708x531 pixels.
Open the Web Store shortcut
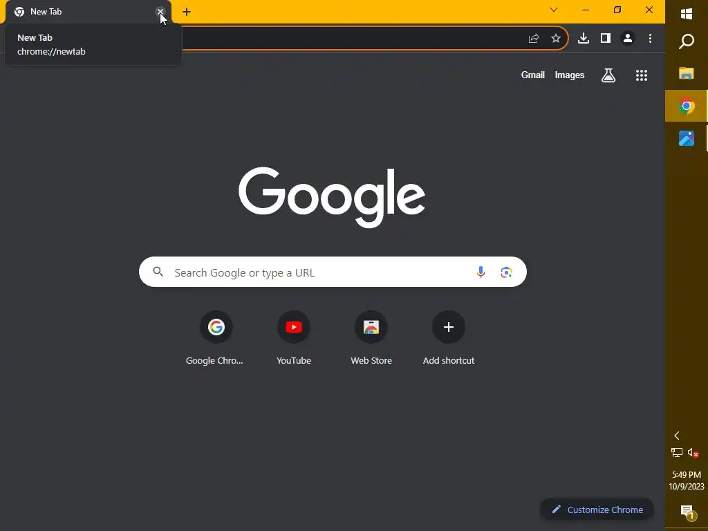point(371,337)
